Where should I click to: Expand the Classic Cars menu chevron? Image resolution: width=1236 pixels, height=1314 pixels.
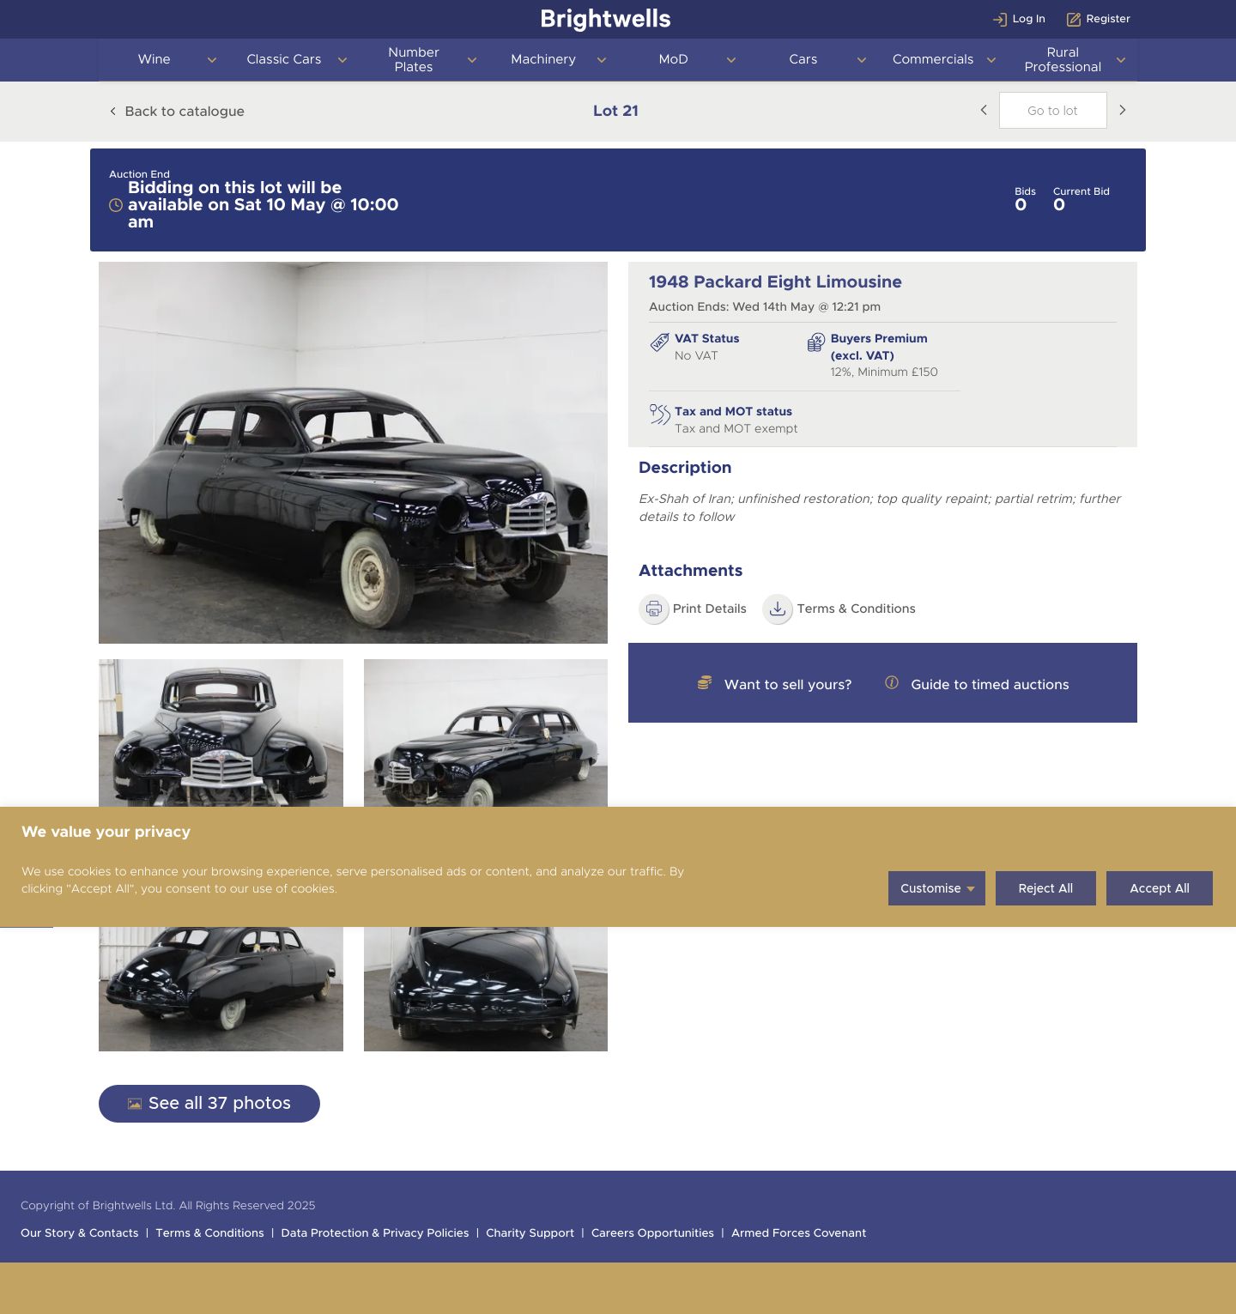tap(342, 60)
